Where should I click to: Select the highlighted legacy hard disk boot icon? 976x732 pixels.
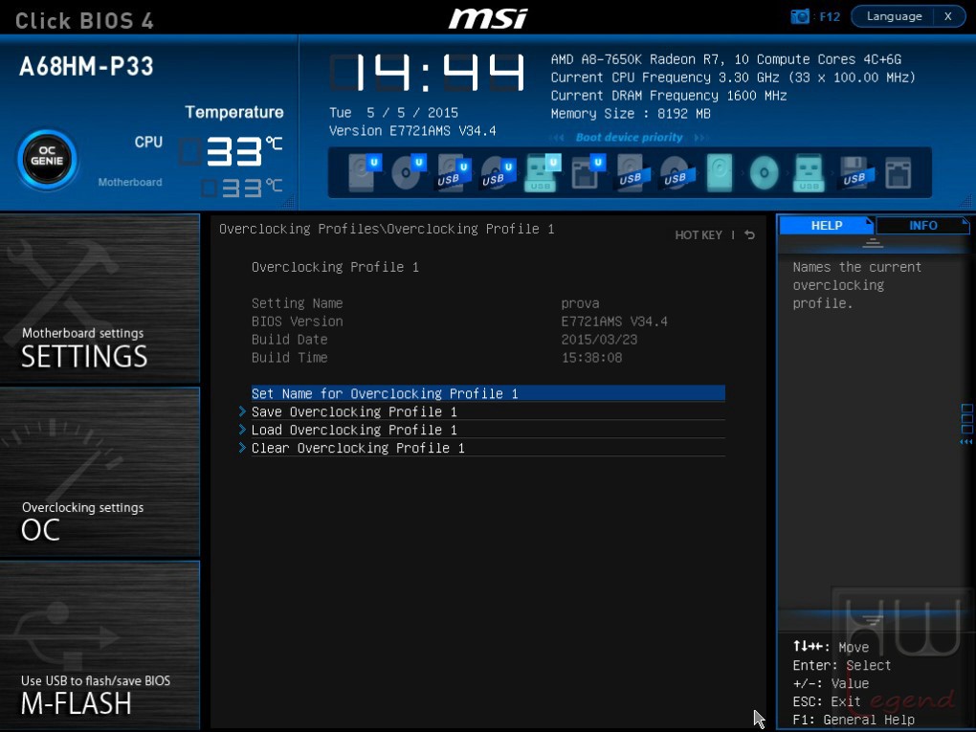(x=720, y=172)
